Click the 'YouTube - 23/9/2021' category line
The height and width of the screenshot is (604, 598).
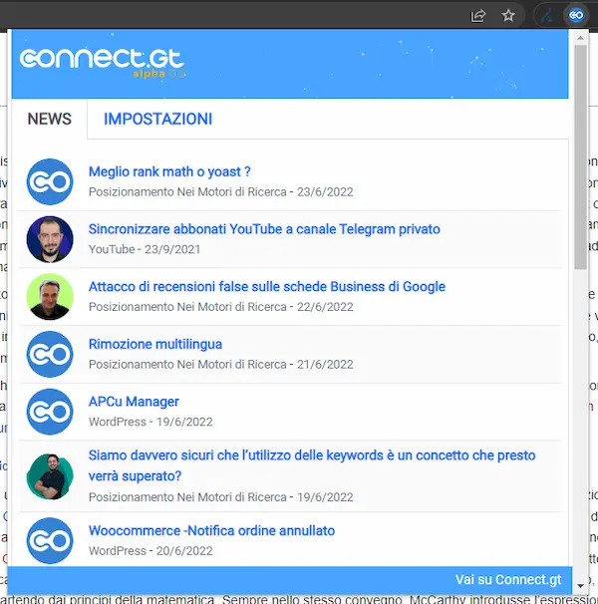(145, 249)
